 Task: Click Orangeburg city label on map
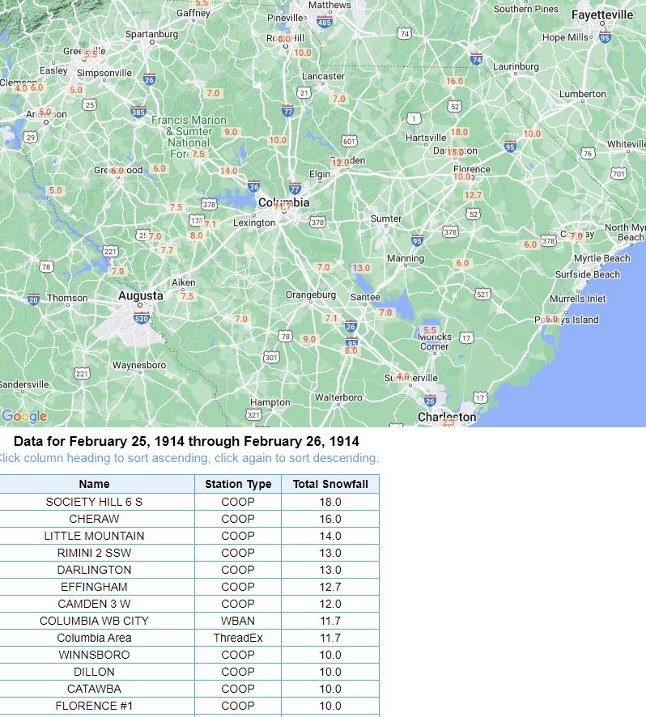(x=311, y=295)
